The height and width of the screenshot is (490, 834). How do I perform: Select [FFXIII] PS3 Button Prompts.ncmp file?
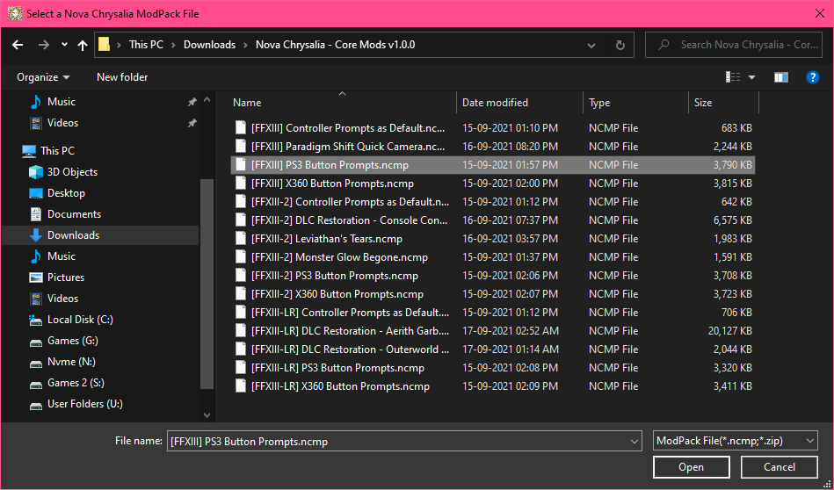(493, 165)
